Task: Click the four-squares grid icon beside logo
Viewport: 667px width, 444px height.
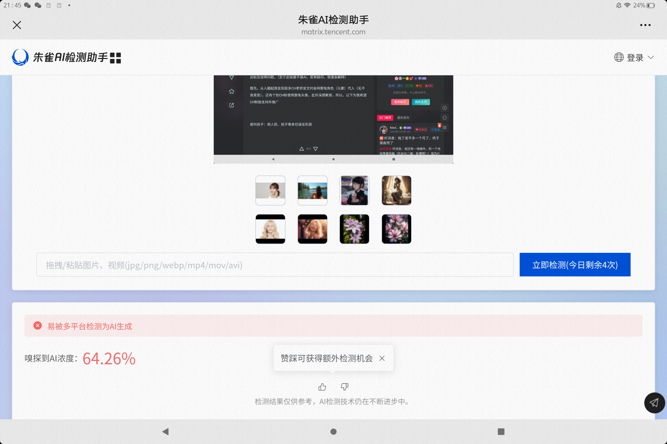Action: pyautogui.click(x=115, y=58)
